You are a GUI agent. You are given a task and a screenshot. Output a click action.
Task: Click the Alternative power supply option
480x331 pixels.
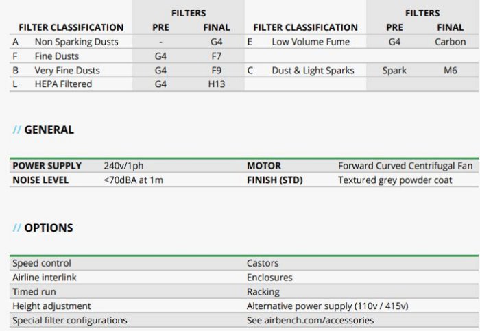(332, 306)
